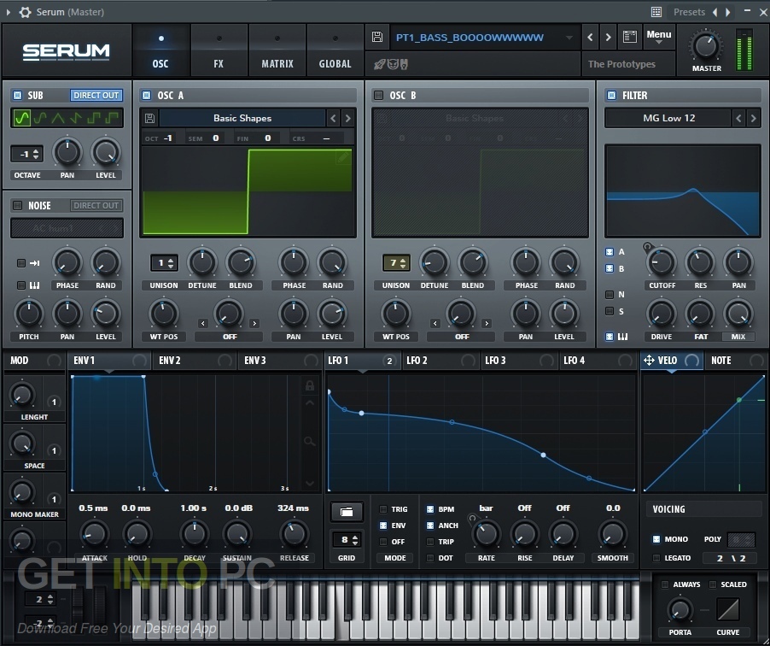Select next OSC A wavetable arrow
The height and width of the screenshot is (646, 770).
348,118
